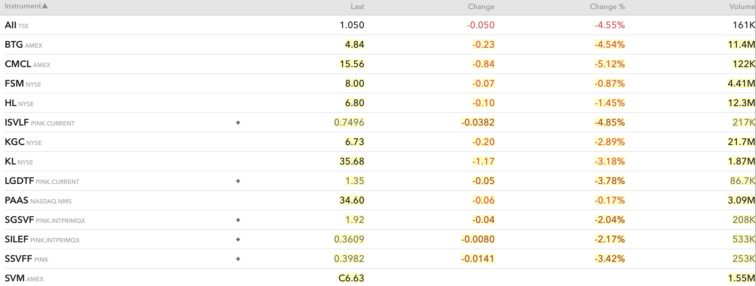Click the diamond marker in SILEF row
This screenshot has height=286, width=756.
click(x=238, y=239)
